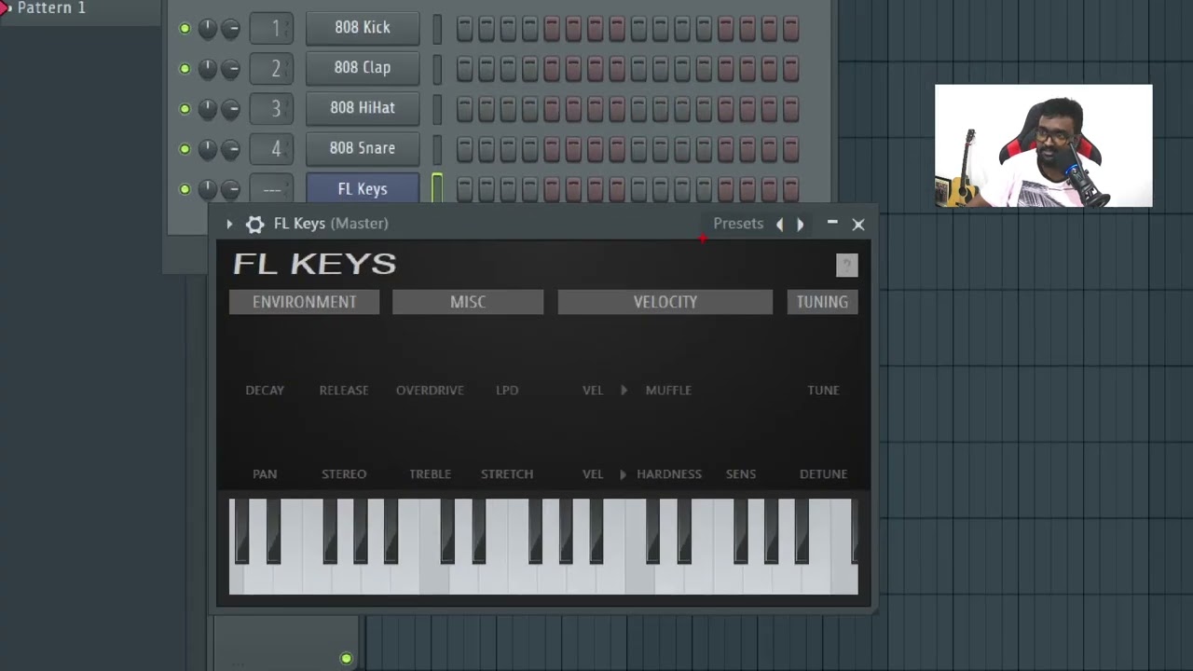Click the 808 Snare channel pan knob
The image size is (1193, 671).
(x=207, y=149)
